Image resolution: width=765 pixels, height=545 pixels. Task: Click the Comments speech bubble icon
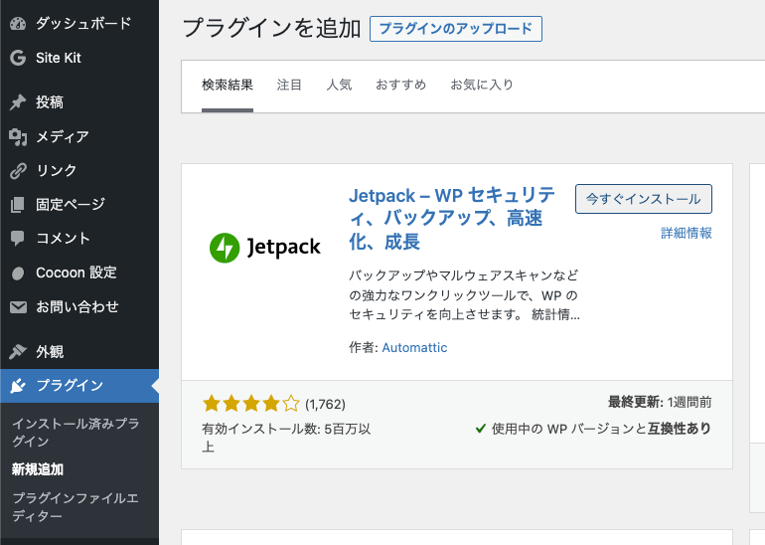click(18, 239)
